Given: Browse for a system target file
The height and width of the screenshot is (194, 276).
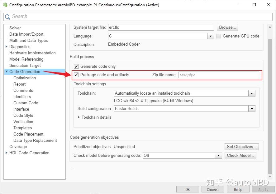Looking at the screenshot, I should click(227, 27).
